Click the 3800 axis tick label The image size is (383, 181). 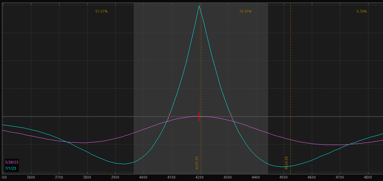[87, 177]
